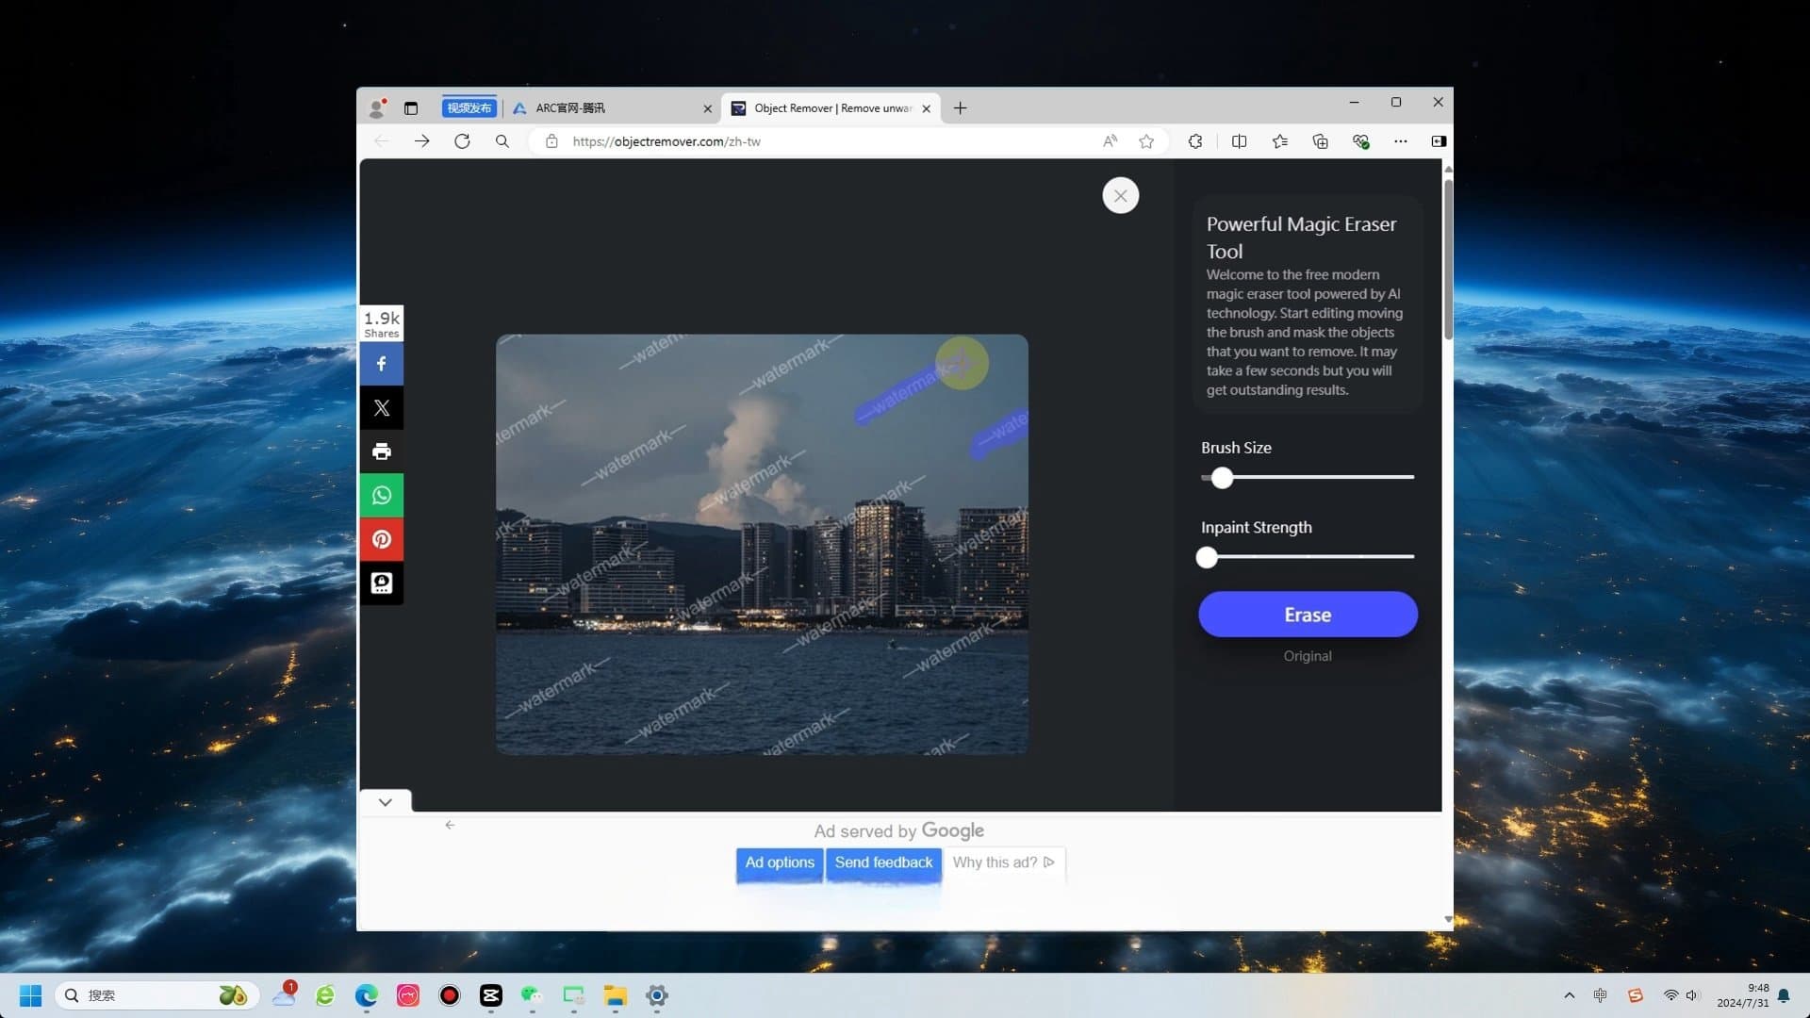This screenshot has width=1810, height=1018.
Task: Adjust the Inpaint Strength slider handle
Action: pos(1207,558)
